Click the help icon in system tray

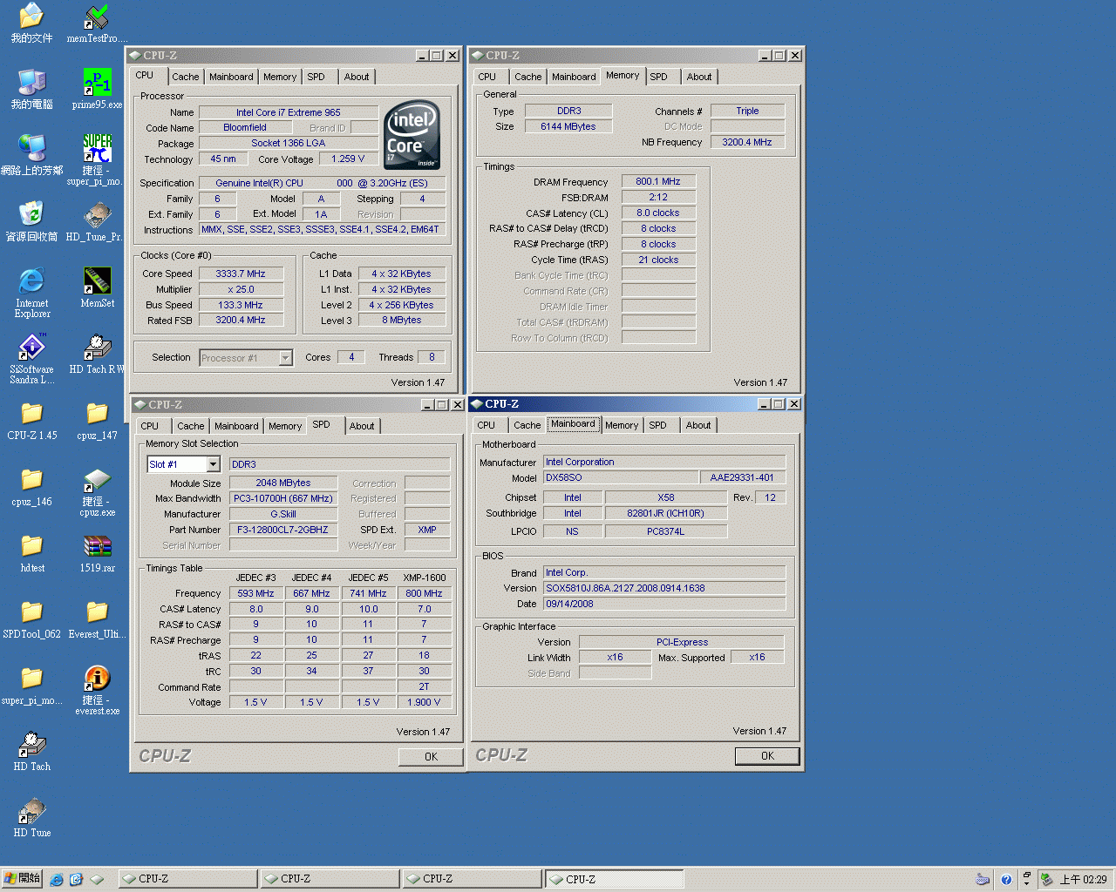tap(1006, 880)
